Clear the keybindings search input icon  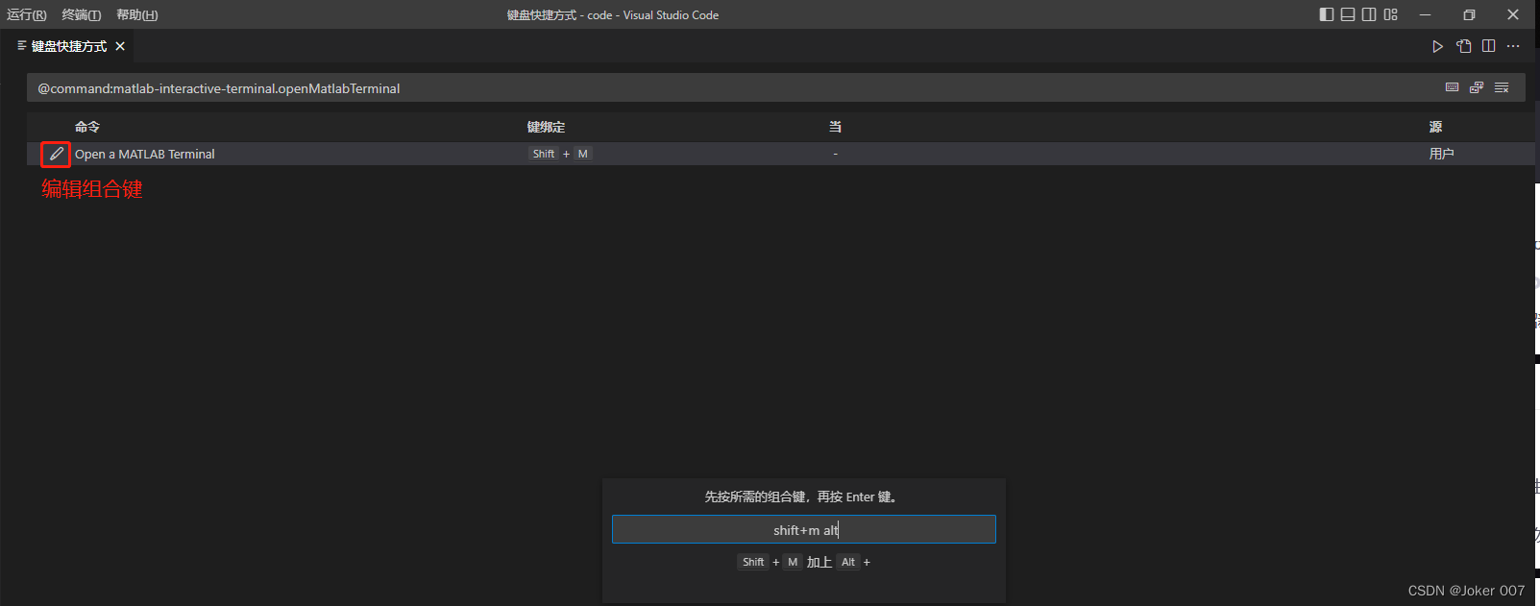[x=1502, y=87]
